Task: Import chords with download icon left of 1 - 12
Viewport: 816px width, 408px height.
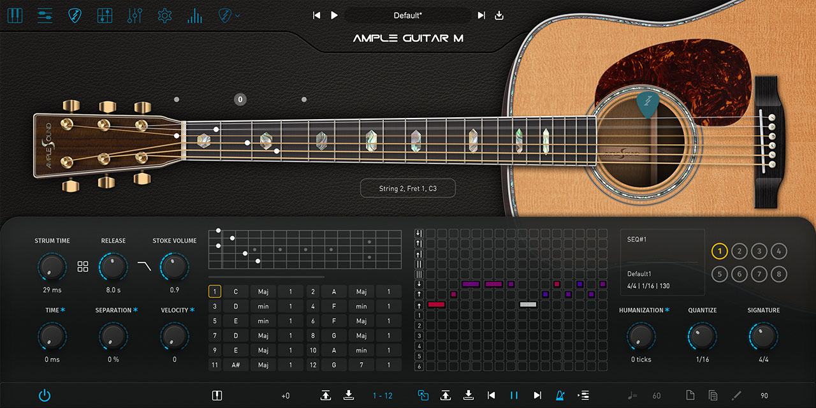Action: pos(349,395)
